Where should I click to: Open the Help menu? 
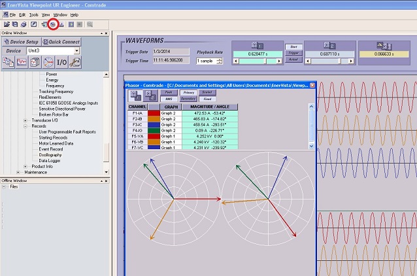click(75, 15)
